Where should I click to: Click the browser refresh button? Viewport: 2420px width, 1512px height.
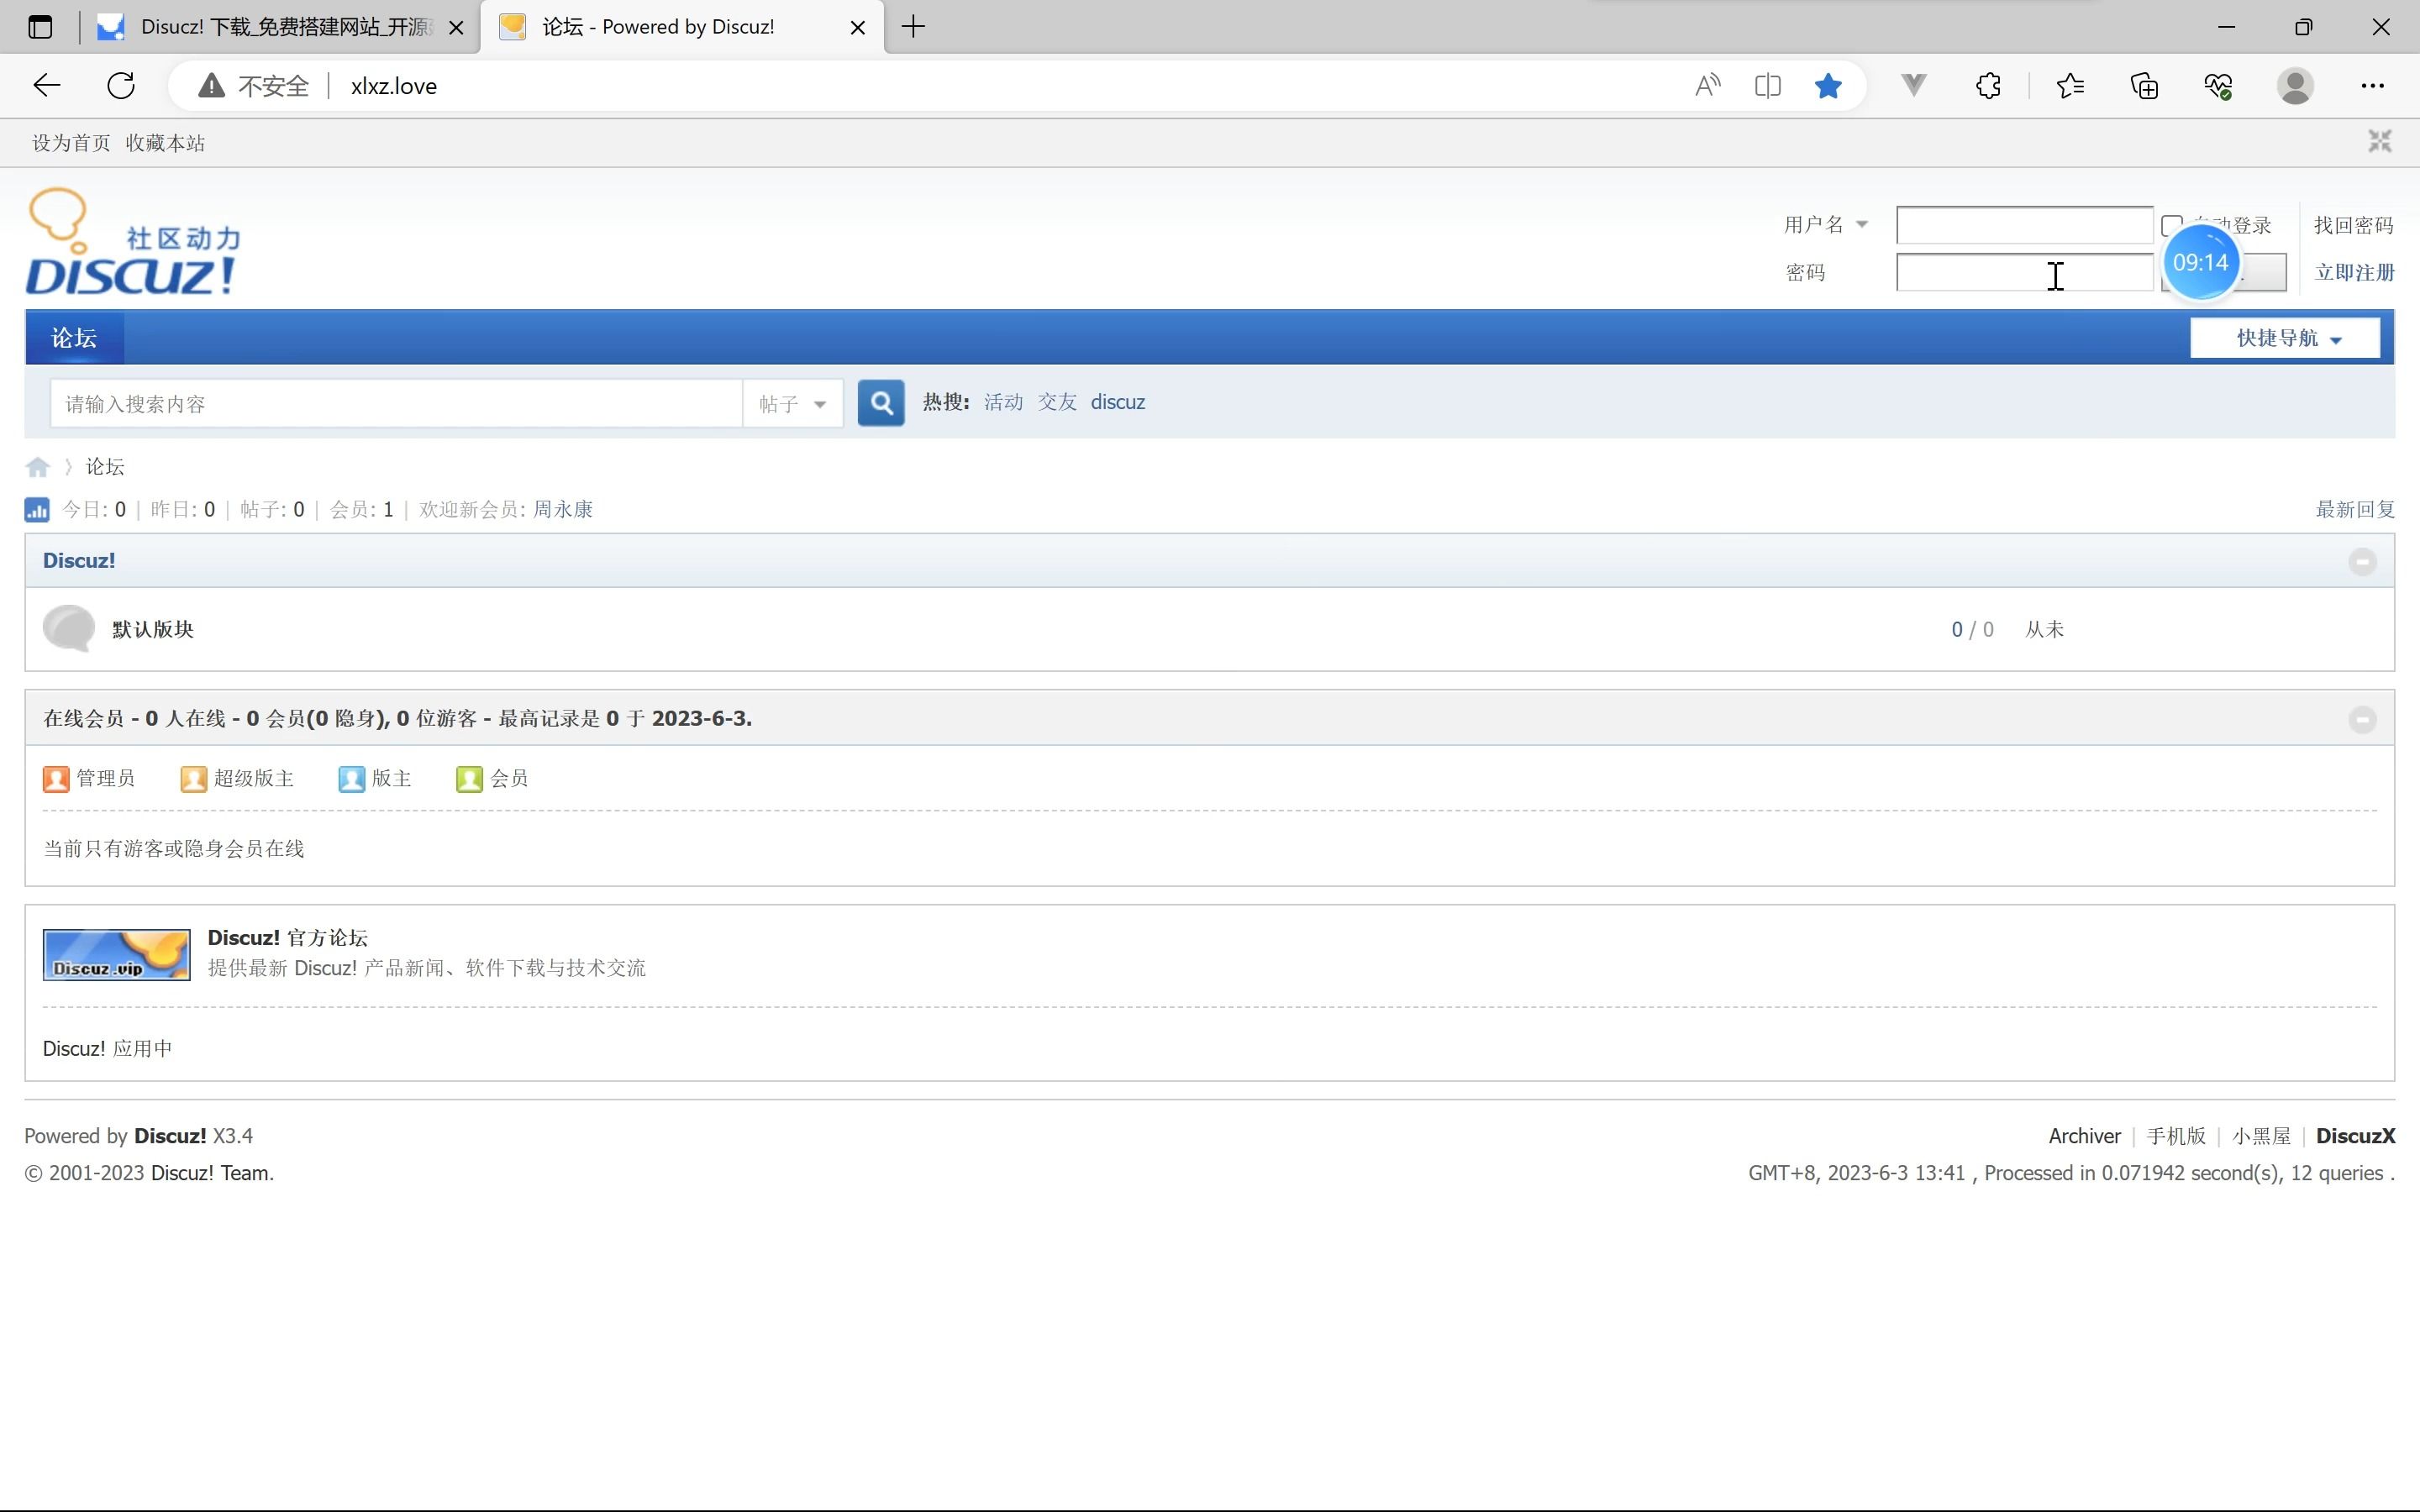pos(121,86)
